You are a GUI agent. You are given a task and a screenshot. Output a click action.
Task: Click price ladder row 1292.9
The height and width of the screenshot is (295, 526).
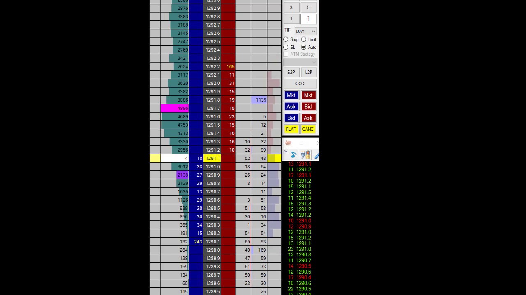(212, 8)
